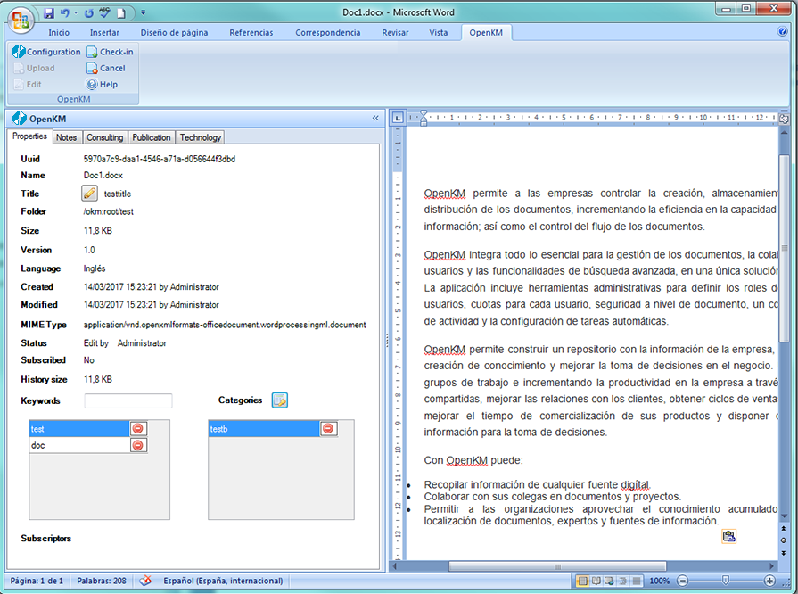Run spelling and grammar check

coord(105,13)
